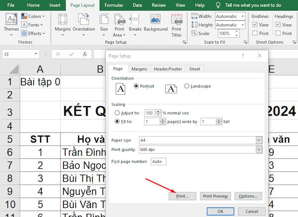Click the Print Titles button
This screenshot has height=217, width=298.
176,25
